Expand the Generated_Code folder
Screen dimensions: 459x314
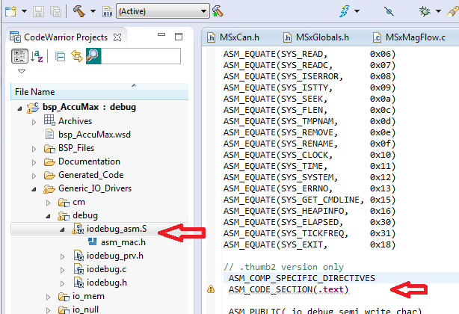[x=34, y=176]
